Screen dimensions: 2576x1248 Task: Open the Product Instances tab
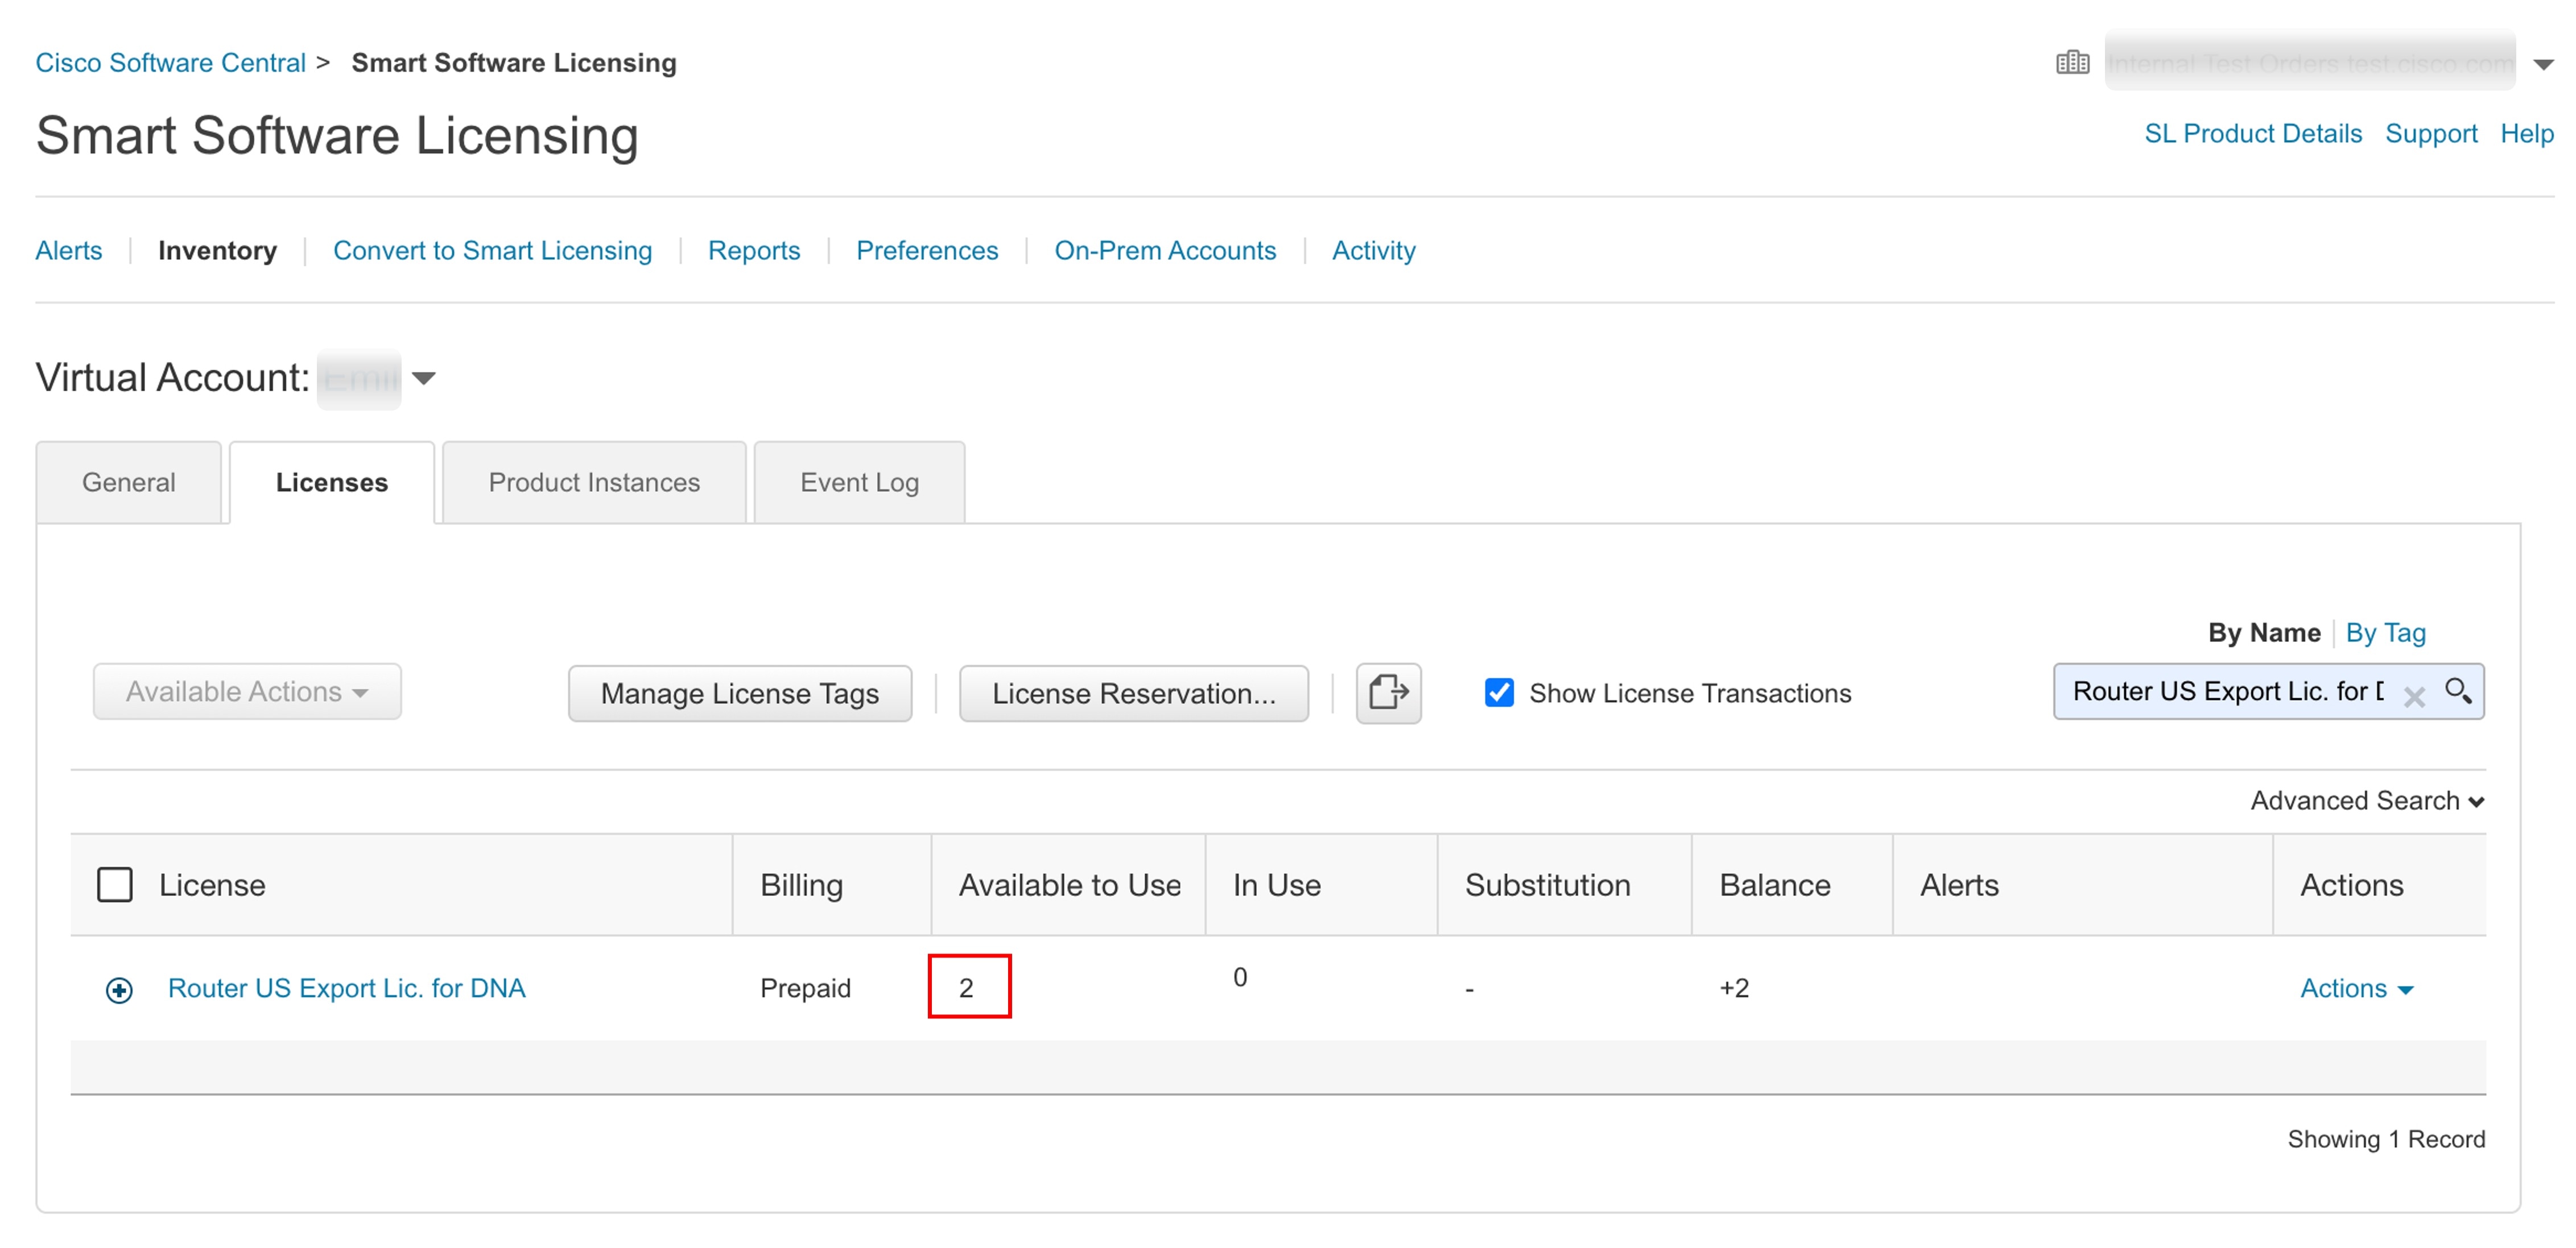594,483
